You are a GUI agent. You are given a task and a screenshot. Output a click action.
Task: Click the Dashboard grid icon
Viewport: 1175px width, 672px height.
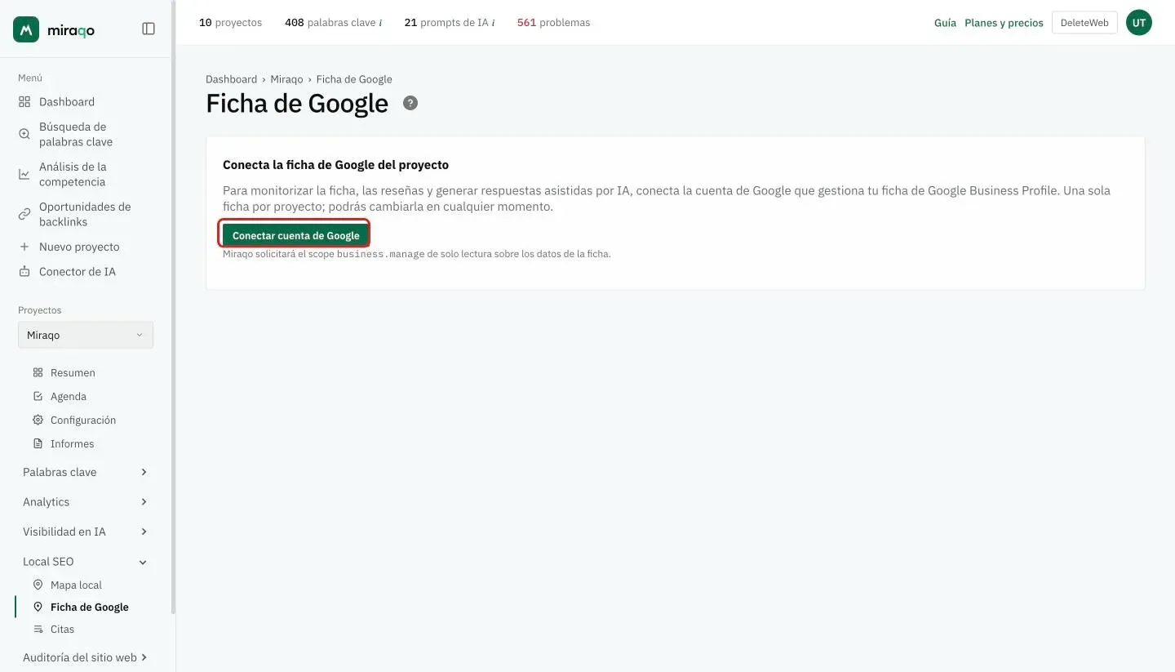click(x=24, y=102)
